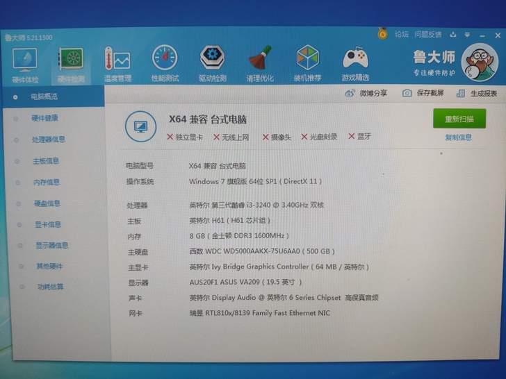
Task: Open the title bar dropdown menu arrow
Action: (467, 35)
